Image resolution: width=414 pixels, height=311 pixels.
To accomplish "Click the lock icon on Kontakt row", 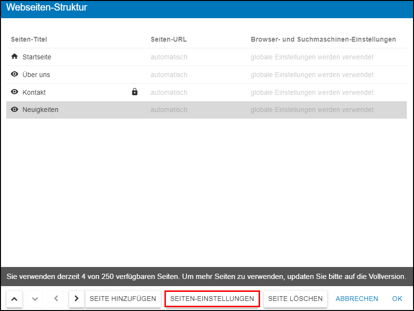I will click(x=135, y=92).
